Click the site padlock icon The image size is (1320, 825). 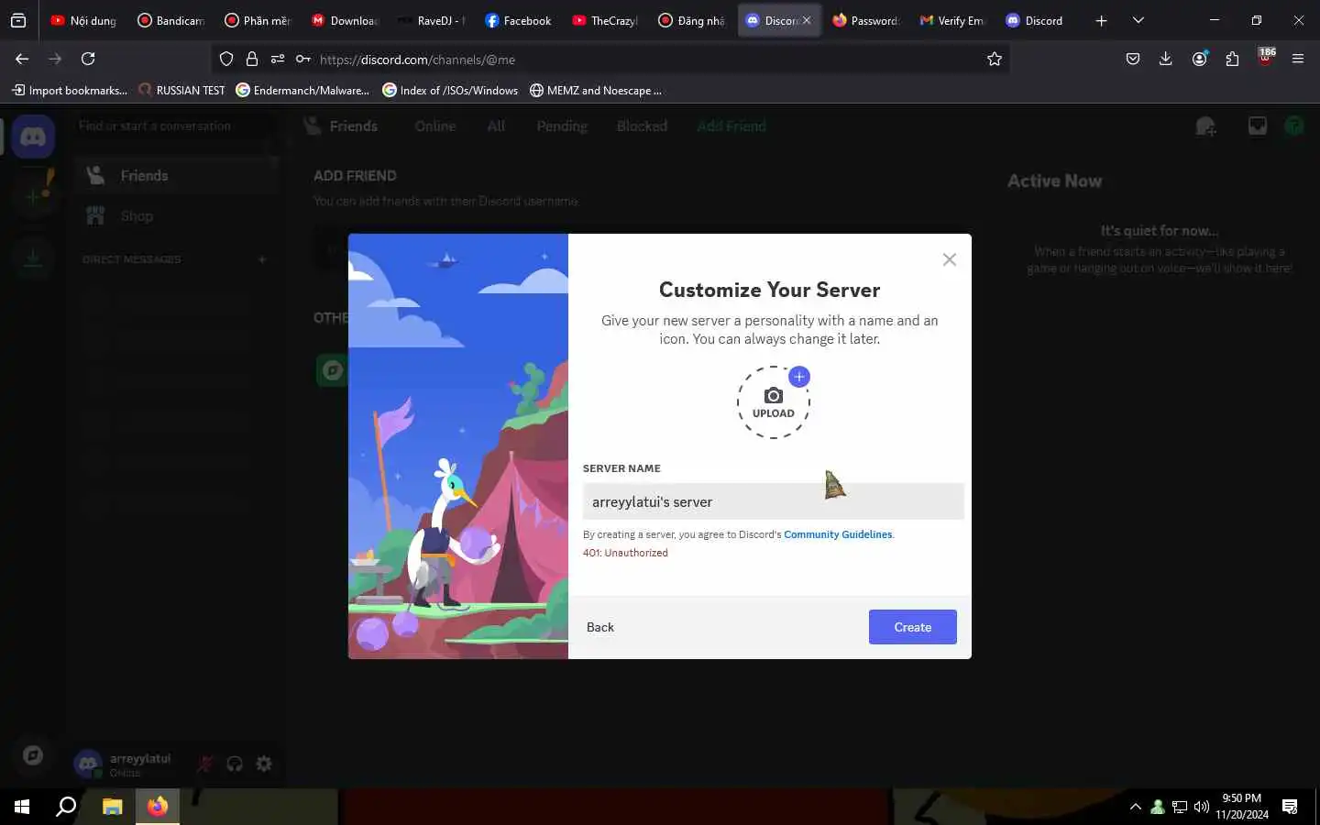point(252,59)
